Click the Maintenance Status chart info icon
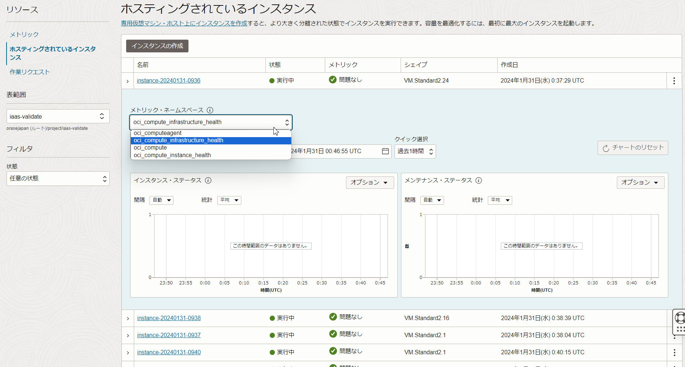 point(479,180)
